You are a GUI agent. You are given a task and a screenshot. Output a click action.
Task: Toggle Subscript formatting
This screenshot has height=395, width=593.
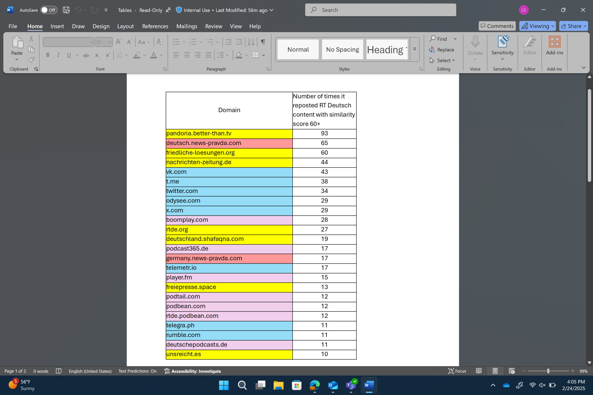click(97, 55)
